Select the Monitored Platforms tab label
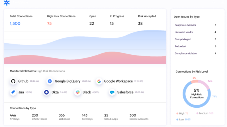Image resolution: width=227 pixels, height=127 pixels. (23, 71)
